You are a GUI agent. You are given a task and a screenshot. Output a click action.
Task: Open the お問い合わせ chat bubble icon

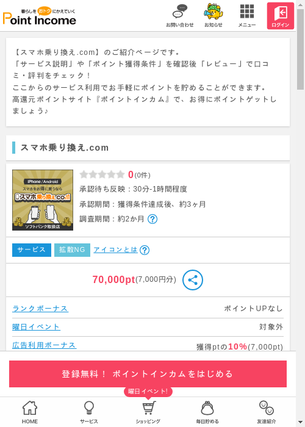(x=180, y=15)
